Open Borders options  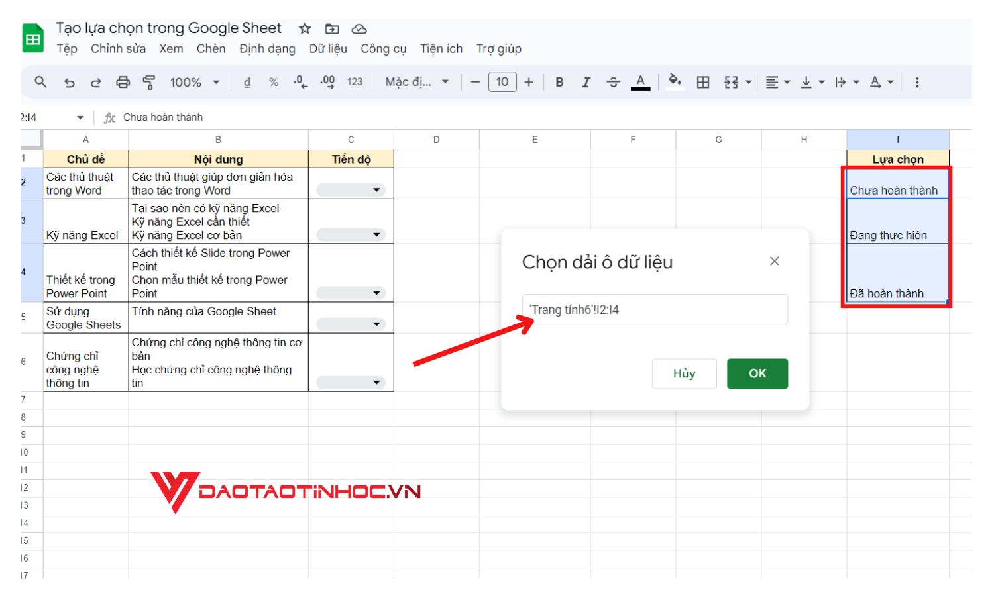[x=702, y=82]
